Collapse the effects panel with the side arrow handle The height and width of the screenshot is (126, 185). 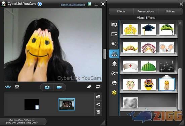coord(105,54)
